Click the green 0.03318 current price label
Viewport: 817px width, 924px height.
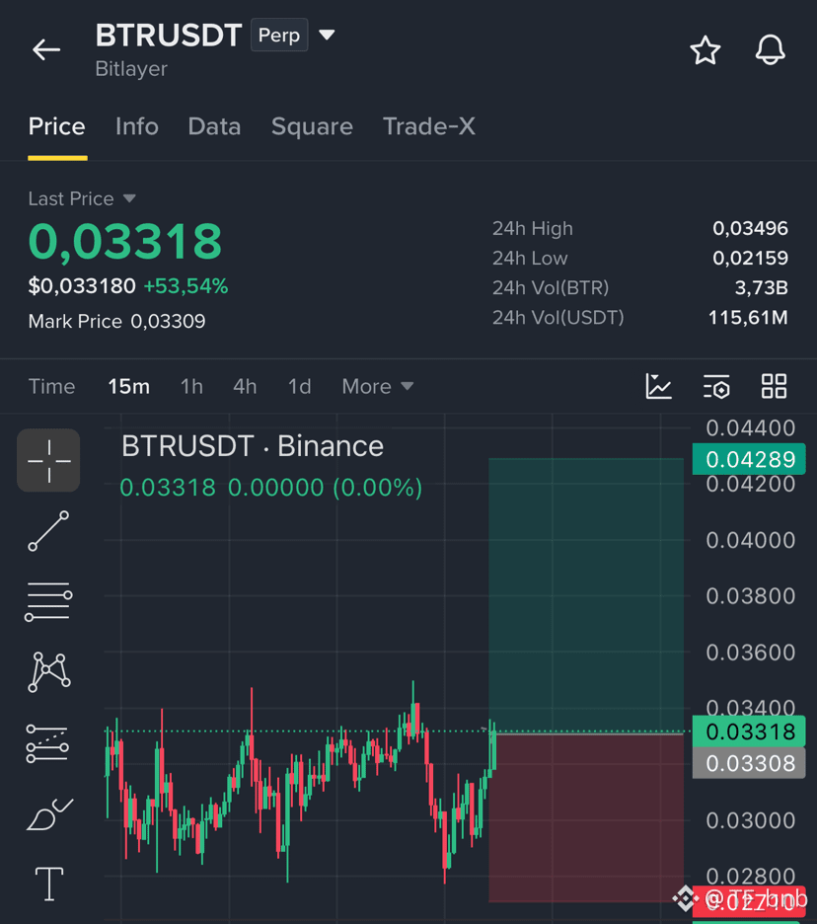click(749, 731)
